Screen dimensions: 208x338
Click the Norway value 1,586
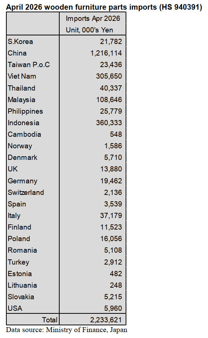click(x=113, y=146)
